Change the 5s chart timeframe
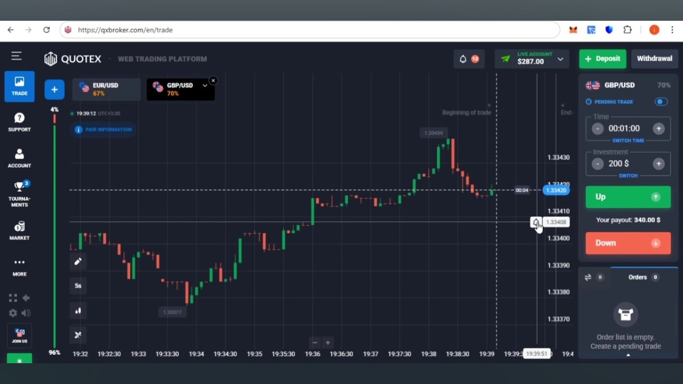 coord(78,286)
